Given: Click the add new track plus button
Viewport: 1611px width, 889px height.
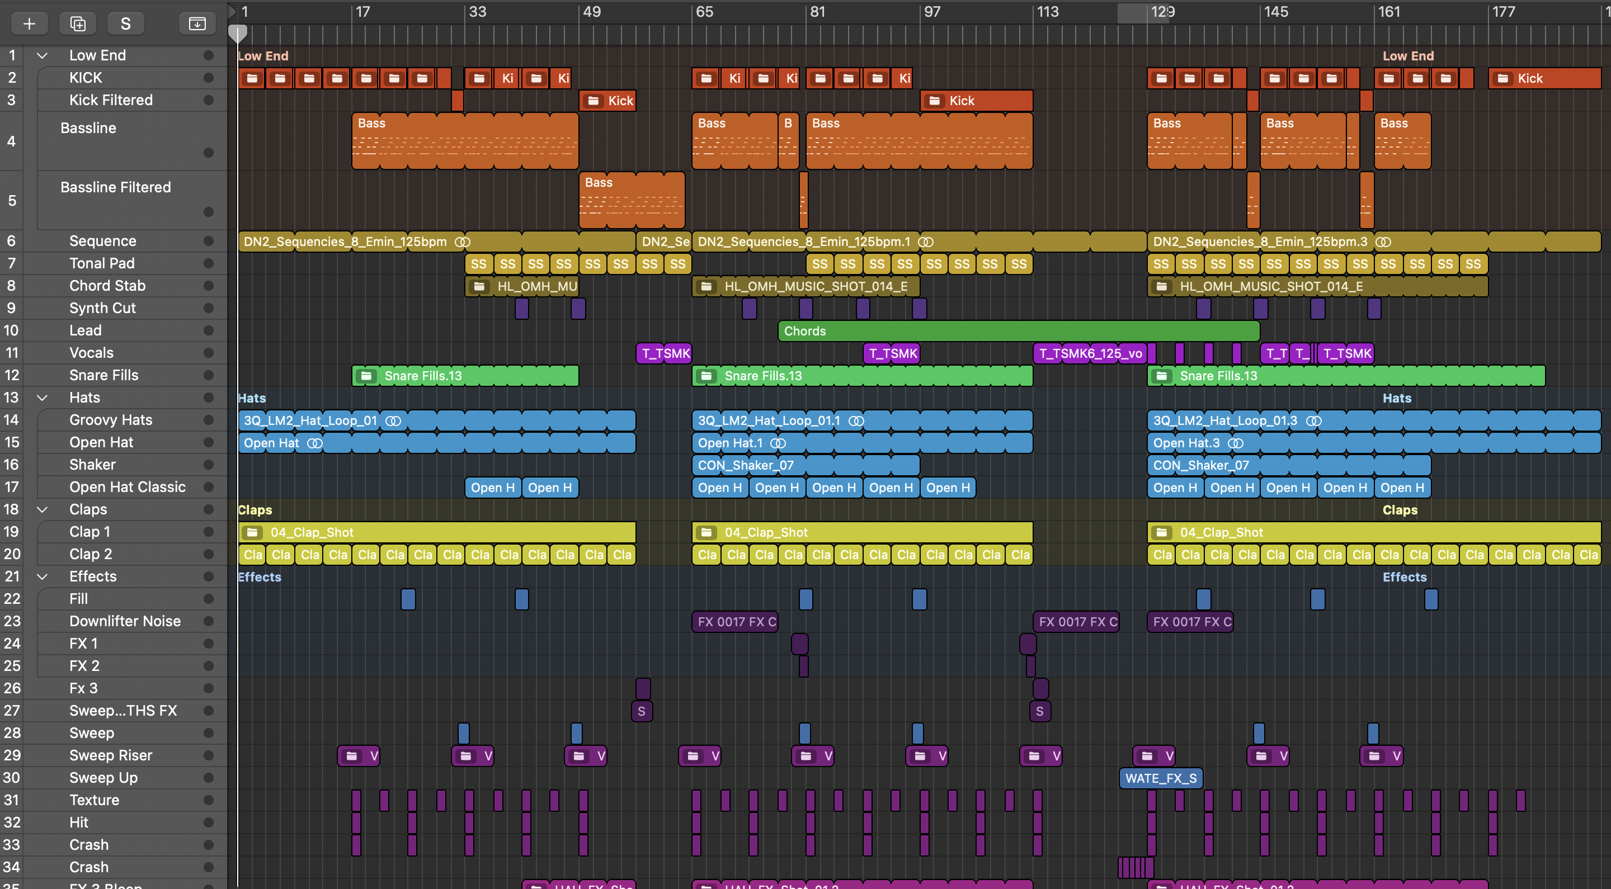Looking at the screenshot, I should (29, 23).
